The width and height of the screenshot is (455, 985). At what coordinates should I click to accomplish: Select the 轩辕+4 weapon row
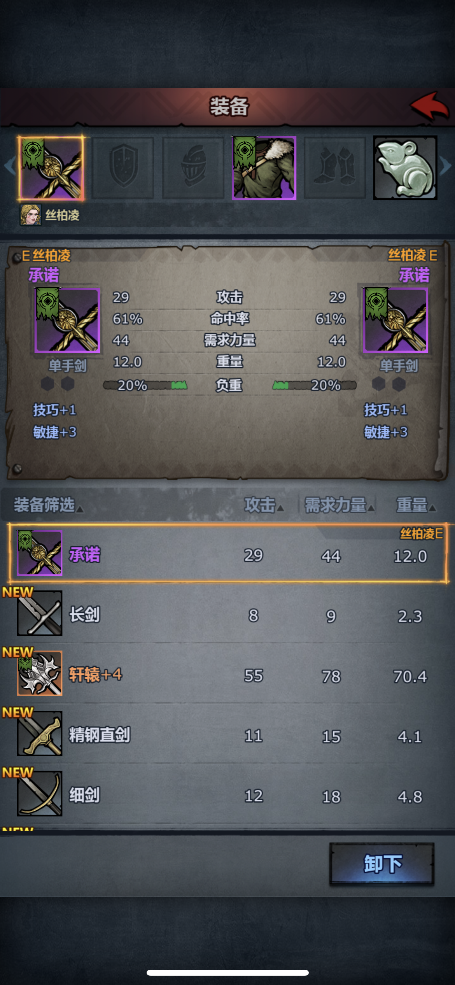point(227,673)
